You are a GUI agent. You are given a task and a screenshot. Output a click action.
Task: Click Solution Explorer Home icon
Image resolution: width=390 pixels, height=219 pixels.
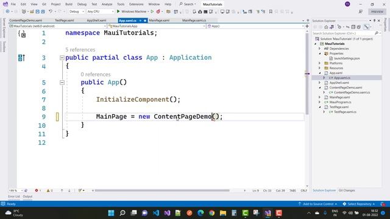click(x=326, y=27)
